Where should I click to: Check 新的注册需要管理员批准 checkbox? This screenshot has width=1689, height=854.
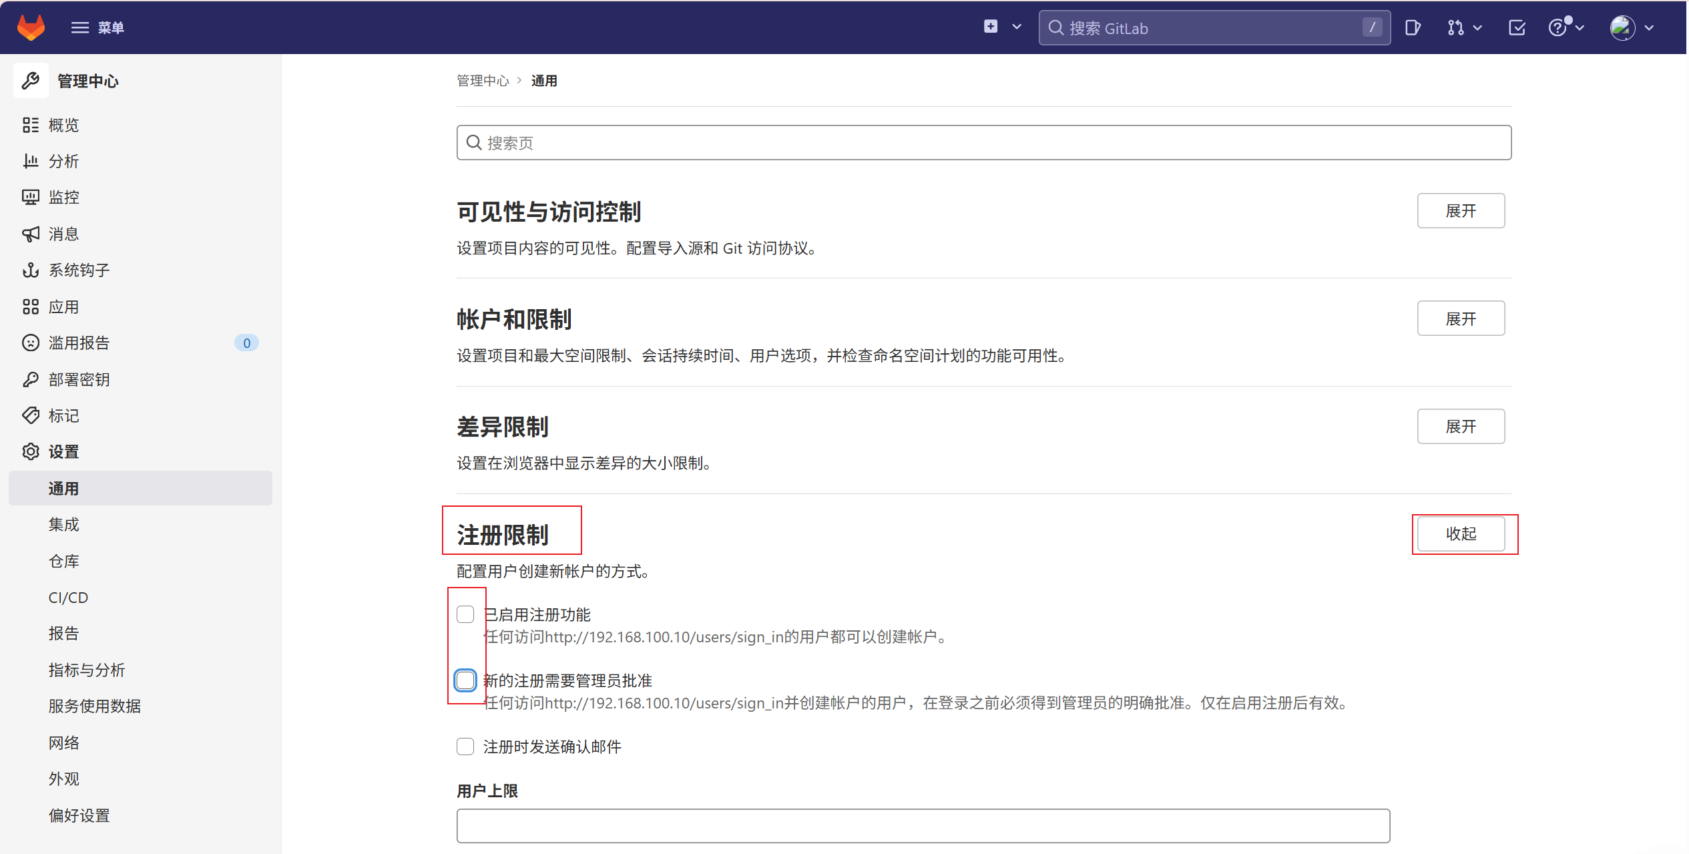[x=465, y=680]
